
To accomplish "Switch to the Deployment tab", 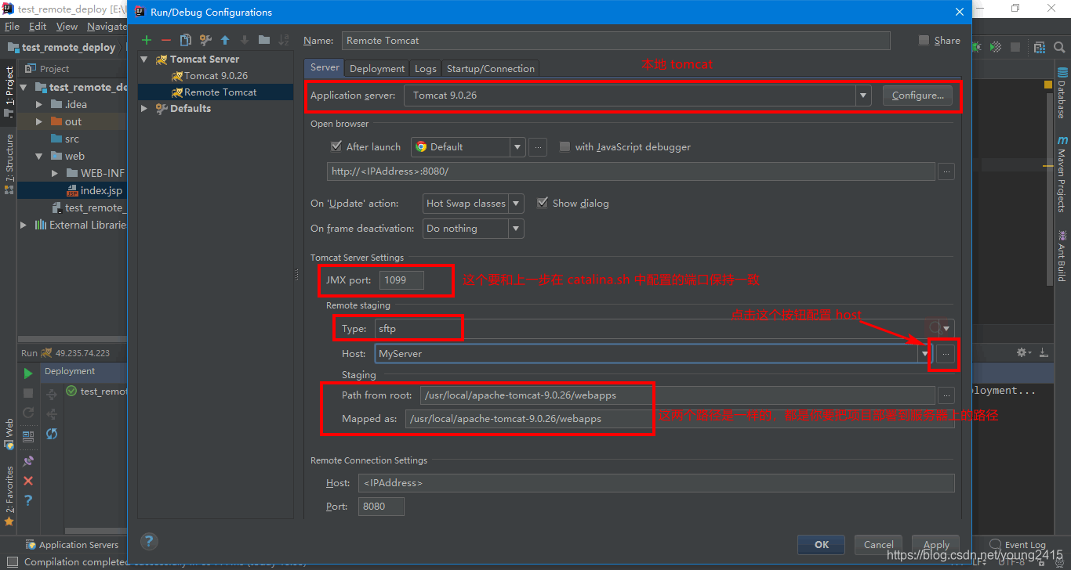I will 377,68.
